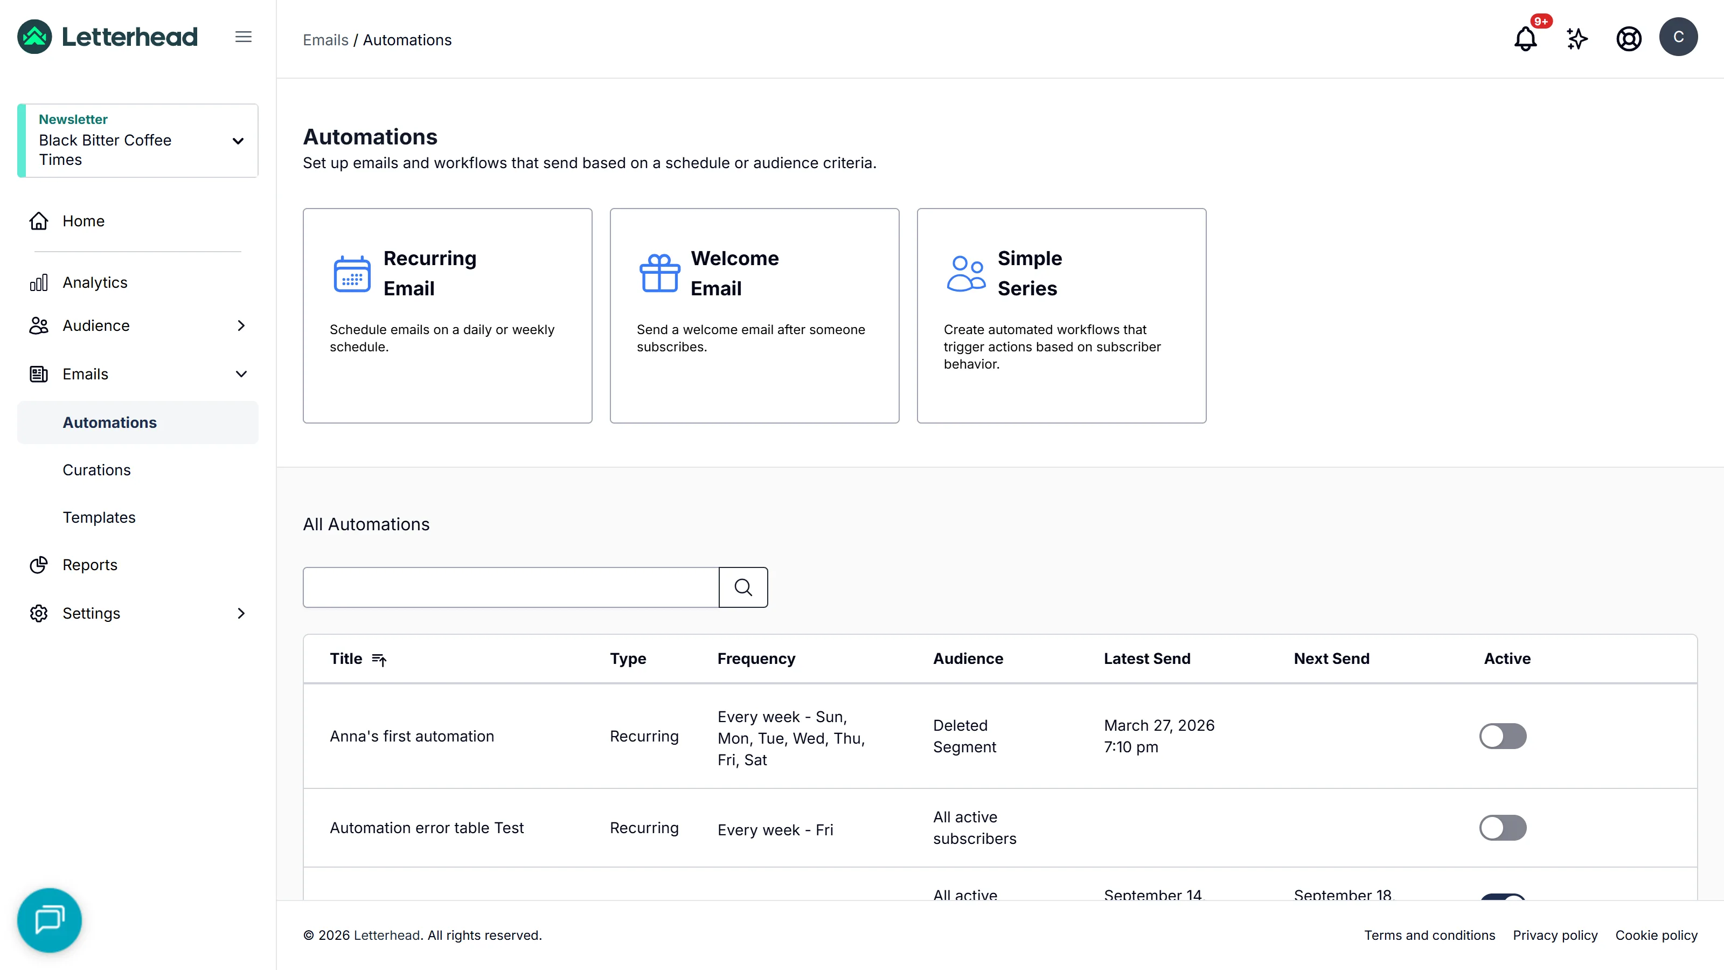The image size is (1724, 970).
Task: Open the Newsletter selector dropdown
Action: [138, 141]
